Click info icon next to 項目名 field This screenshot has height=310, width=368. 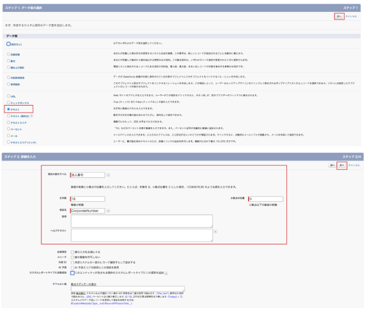[x=108, y=211]
